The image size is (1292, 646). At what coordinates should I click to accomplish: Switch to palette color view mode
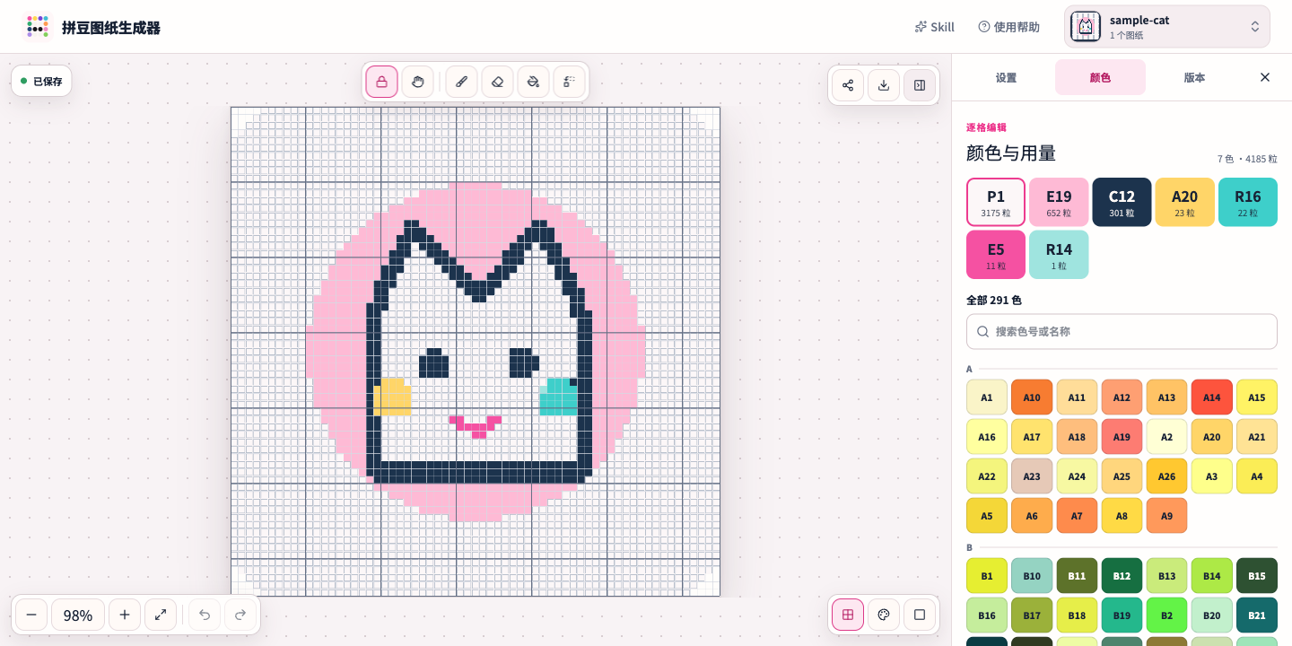[x=884, y=615]
